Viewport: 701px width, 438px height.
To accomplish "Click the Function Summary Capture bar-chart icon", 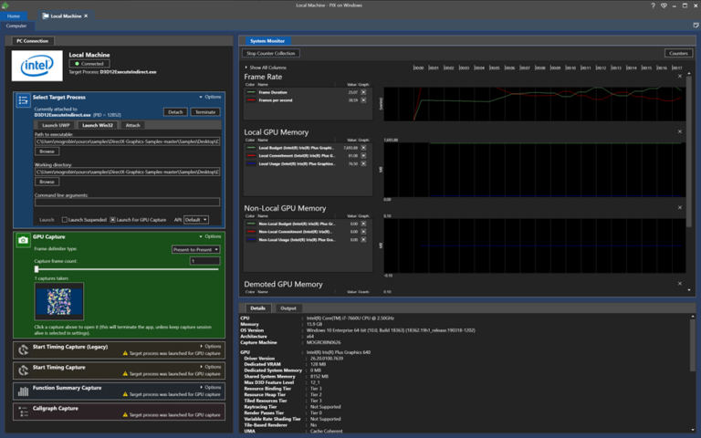I will coord(23,391).
